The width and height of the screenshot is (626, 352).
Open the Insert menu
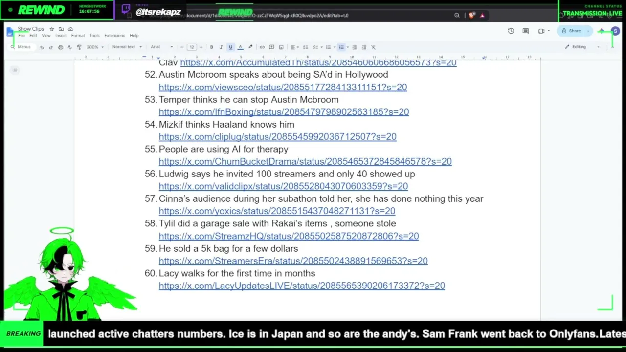click(61, 36)
